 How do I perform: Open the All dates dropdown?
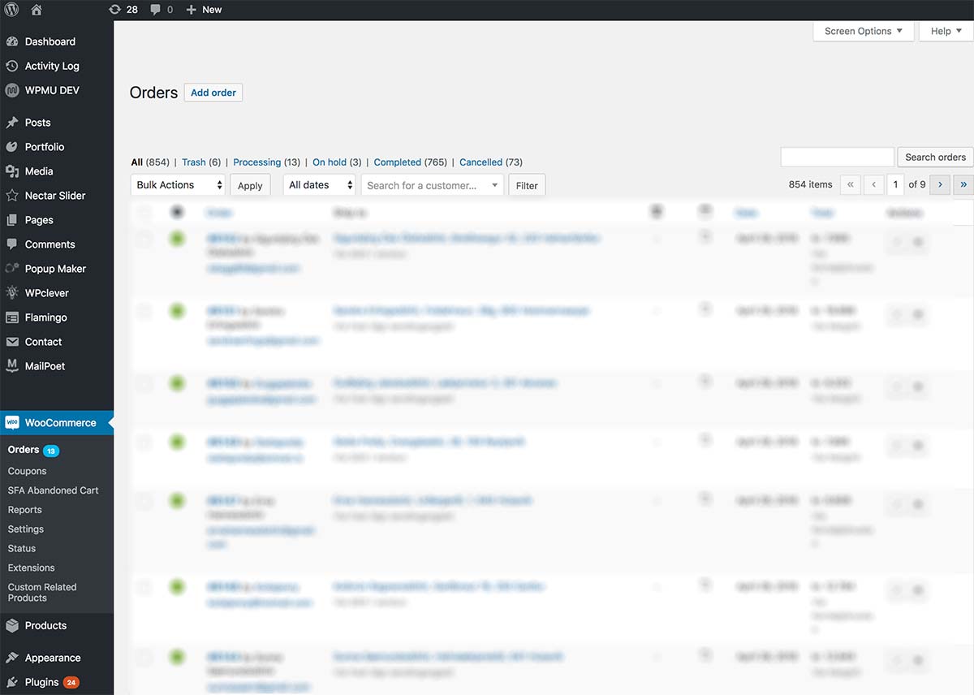[x=319, y=185]
